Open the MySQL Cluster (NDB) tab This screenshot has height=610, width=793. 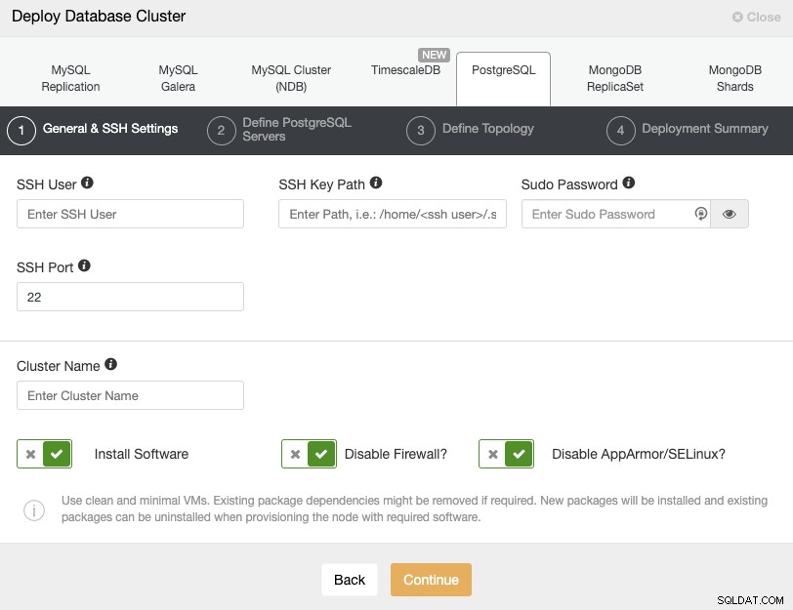point(291,78)
